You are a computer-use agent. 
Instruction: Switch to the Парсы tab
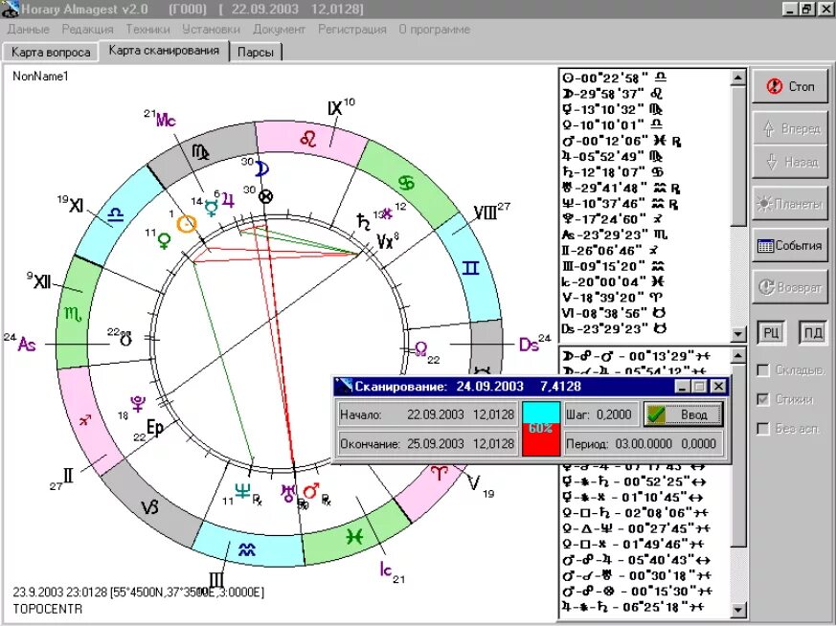pyautogui.click(x=256, y=53)
